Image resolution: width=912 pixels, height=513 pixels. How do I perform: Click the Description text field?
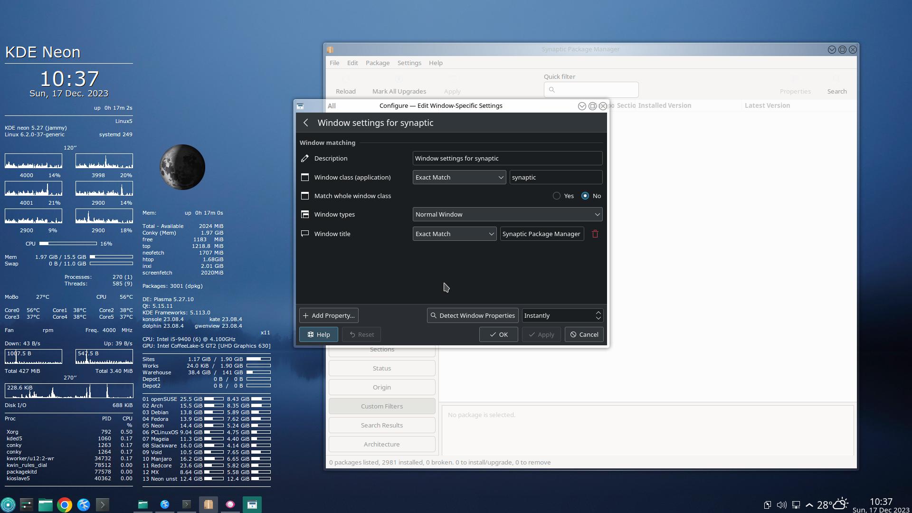coord(507,158)
